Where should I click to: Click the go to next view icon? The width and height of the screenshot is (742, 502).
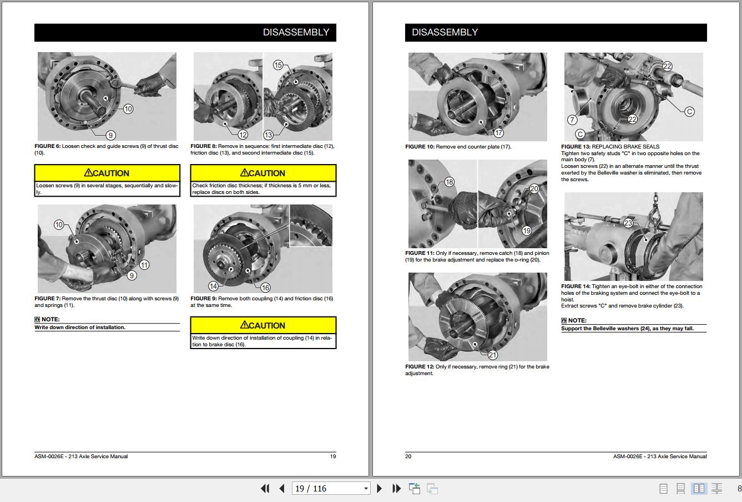(432, 488)
